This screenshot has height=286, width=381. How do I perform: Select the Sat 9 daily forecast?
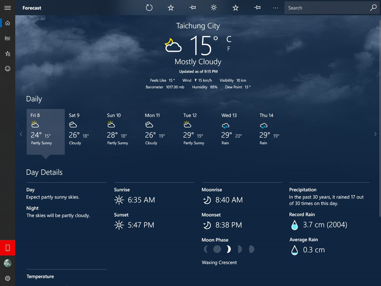coord(84,132)
